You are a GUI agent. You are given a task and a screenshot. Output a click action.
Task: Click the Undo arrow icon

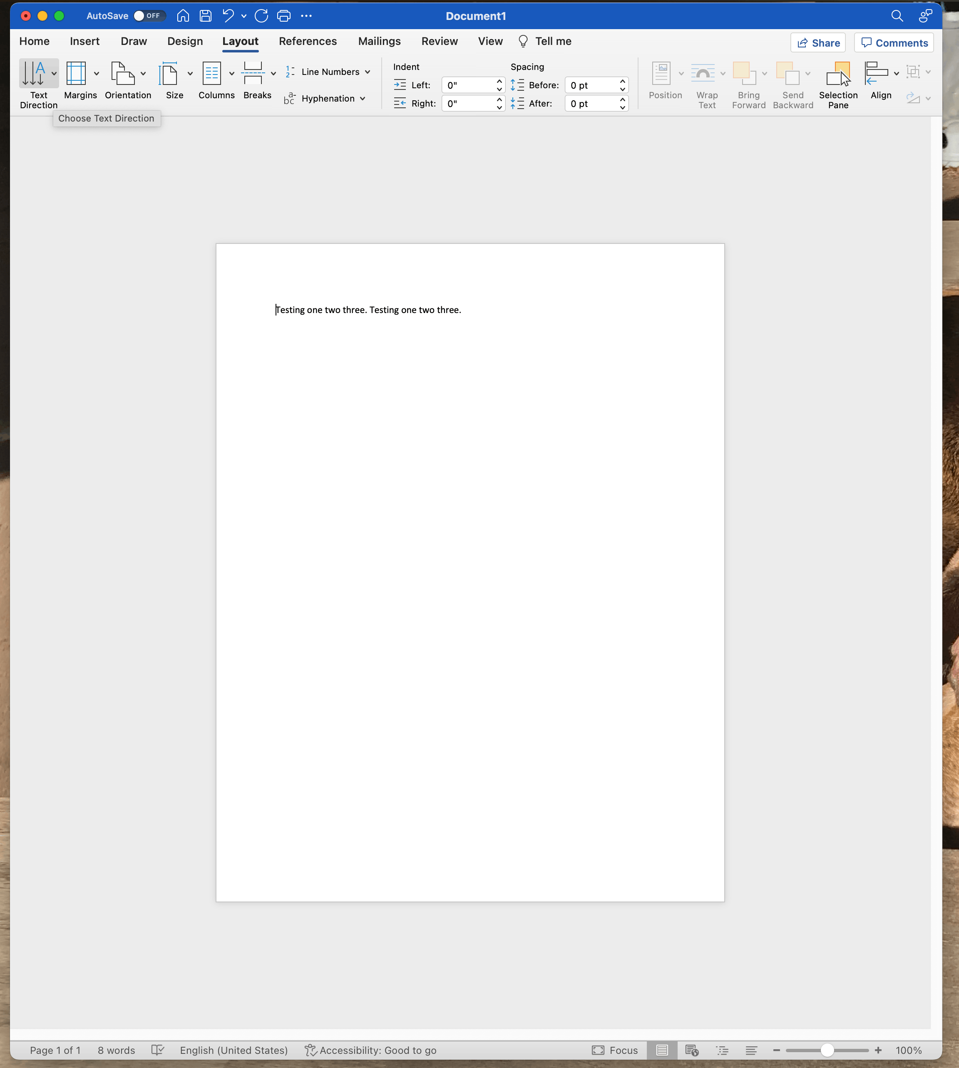(228, 16)
